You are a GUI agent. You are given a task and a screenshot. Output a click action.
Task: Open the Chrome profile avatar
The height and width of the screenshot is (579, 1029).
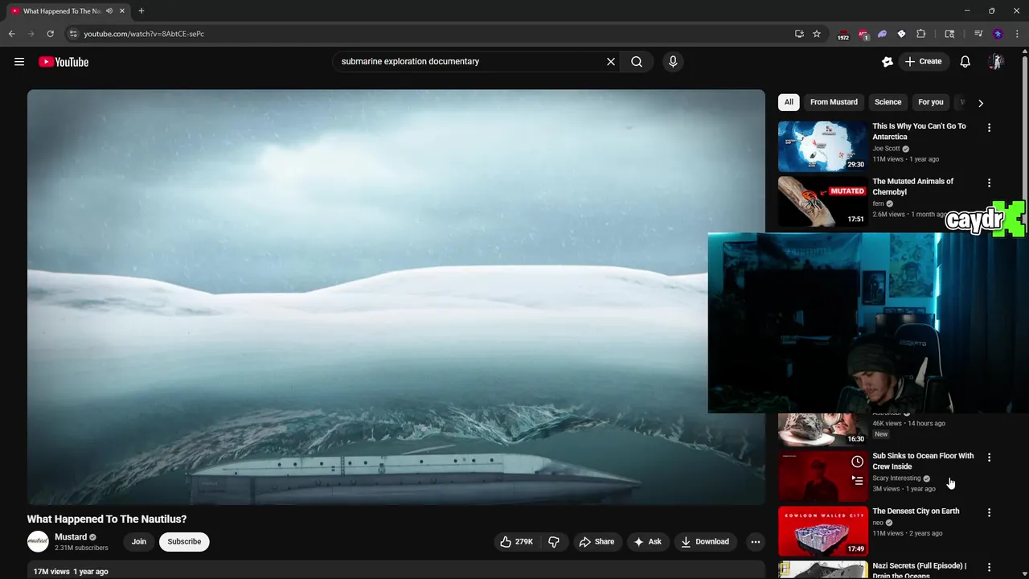(x=998, y=34)
